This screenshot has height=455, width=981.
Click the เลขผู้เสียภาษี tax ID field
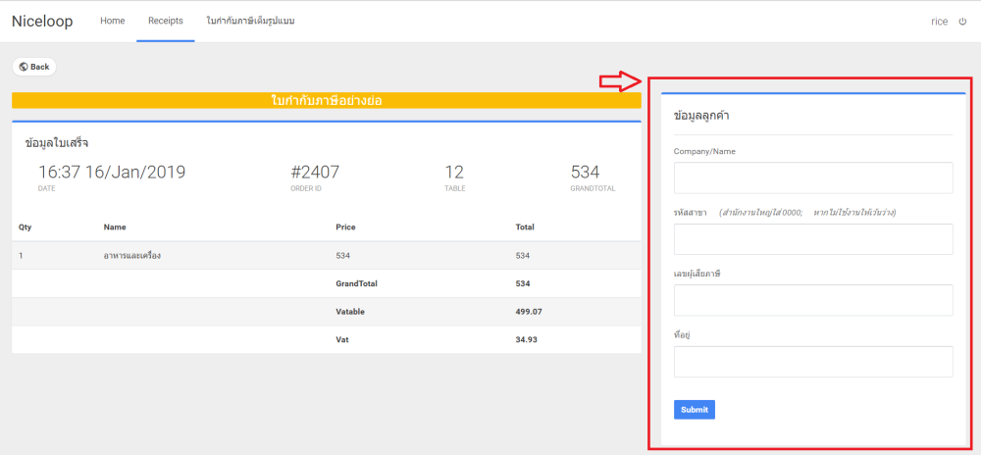[x=813, y=300]
